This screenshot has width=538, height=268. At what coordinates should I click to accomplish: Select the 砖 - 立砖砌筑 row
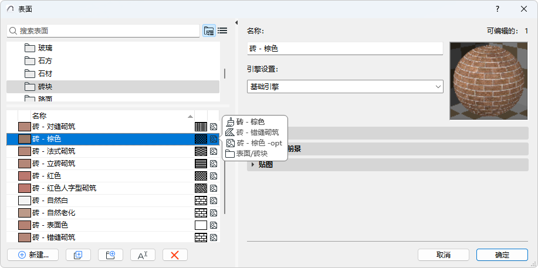pyautogui.click(x=113, y=164)
